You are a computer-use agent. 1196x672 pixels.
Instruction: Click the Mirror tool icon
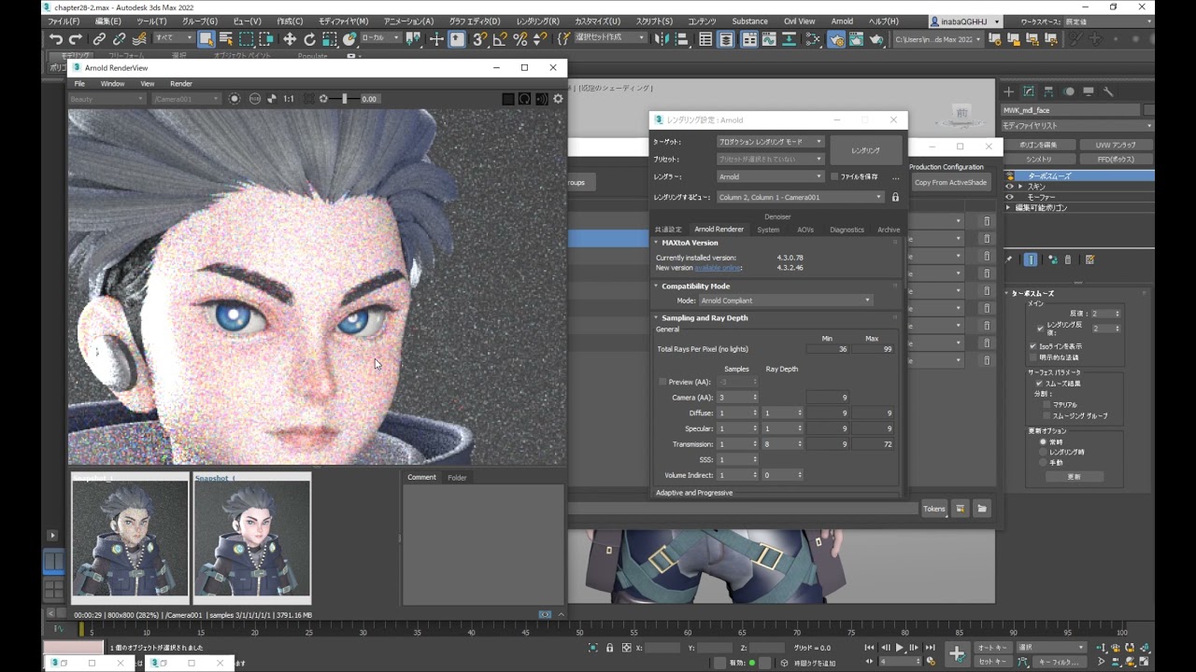coord(664,39)
